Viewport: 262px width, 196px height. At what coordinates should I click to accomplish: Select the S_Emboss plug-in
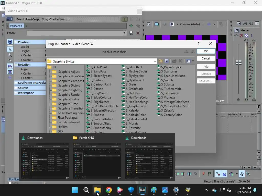(x=95, y=115)
